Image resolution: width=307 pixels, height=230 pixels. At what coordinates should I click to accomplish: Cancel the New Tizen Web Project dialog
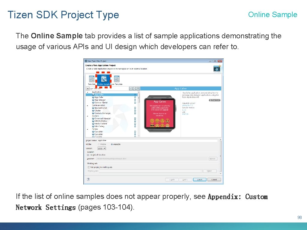point(214,180)
